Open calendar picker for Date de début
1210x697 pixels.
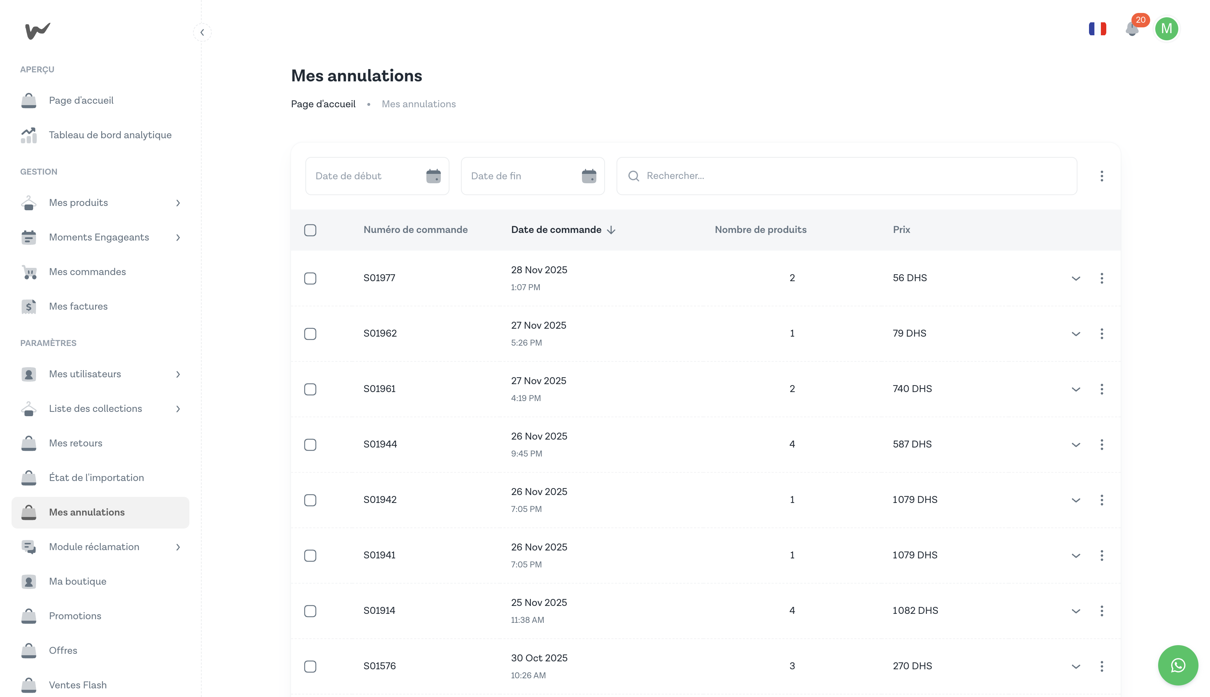click(433, 176)
